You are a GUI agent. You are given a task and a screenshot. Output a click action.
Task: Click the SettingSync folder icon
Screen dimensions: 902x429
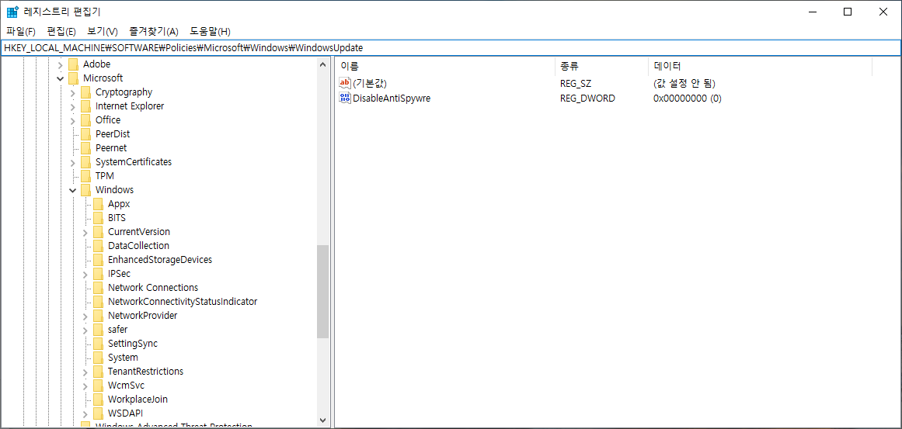pos(99,344)
